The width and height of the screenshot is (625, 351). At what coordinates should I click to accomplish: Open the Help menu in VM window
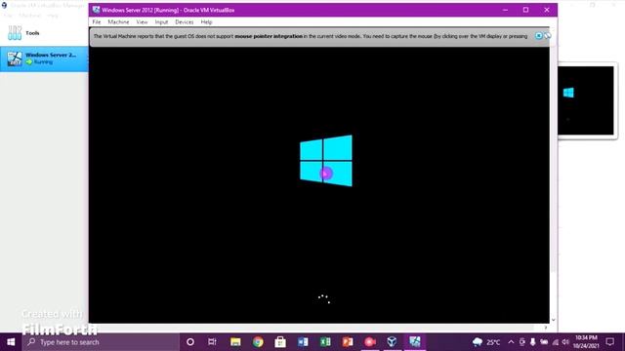[206, 22]
